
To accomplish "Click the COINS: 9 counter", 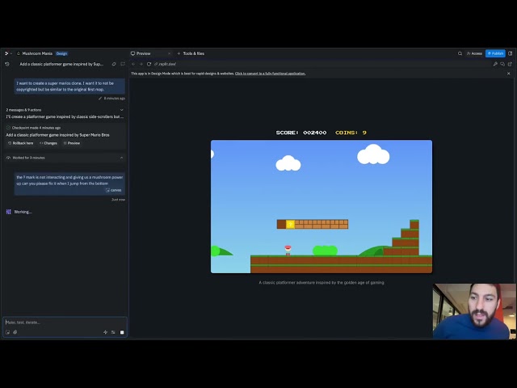I will click(351, 133).
